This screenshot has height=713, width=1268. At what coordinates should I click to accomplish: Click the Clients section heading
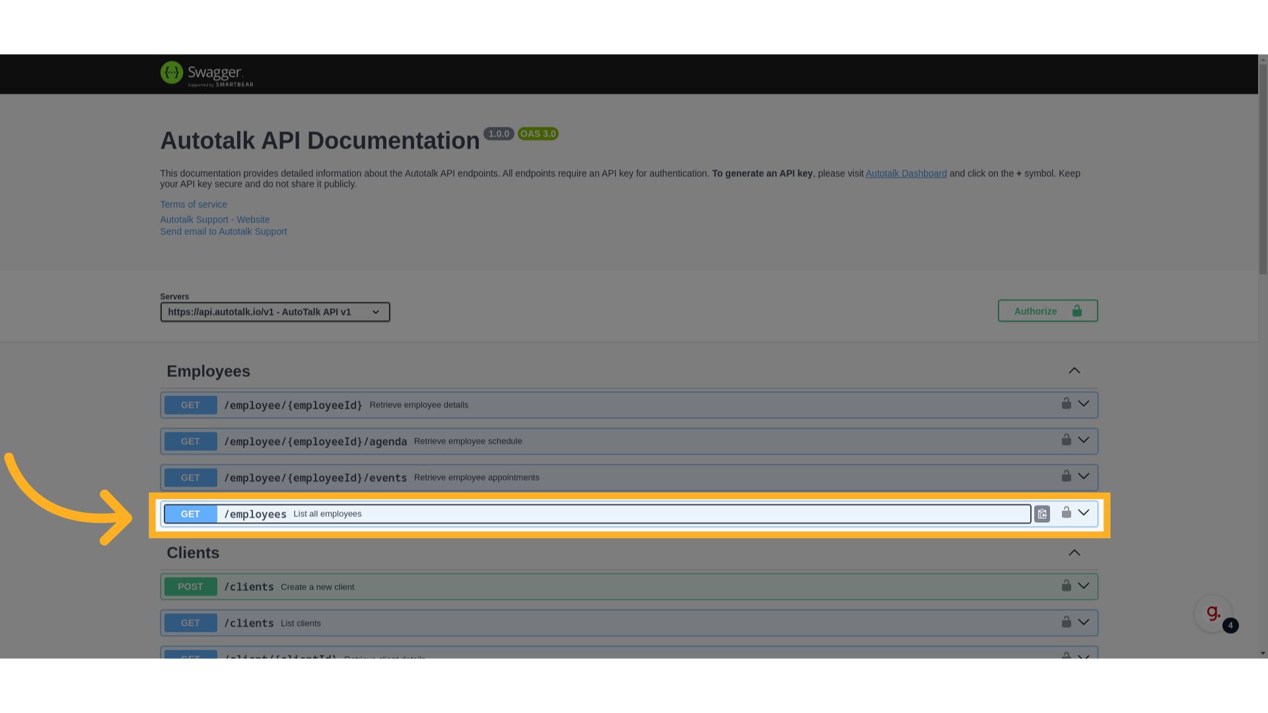[x=193, y=553]
